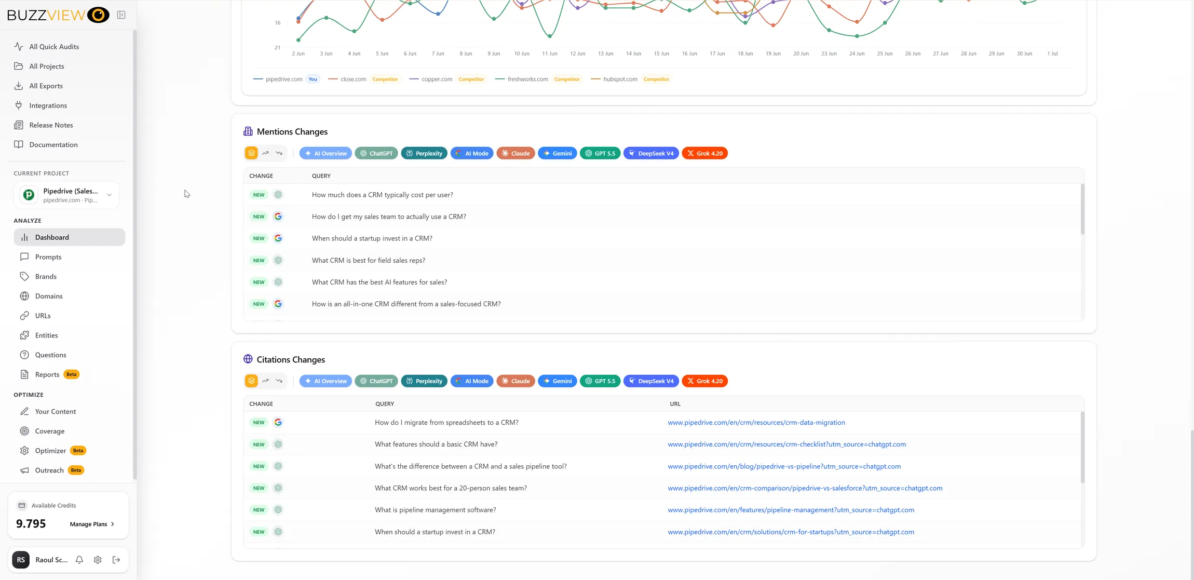
Task: Open Release Notes
Action: pos(51,125)
